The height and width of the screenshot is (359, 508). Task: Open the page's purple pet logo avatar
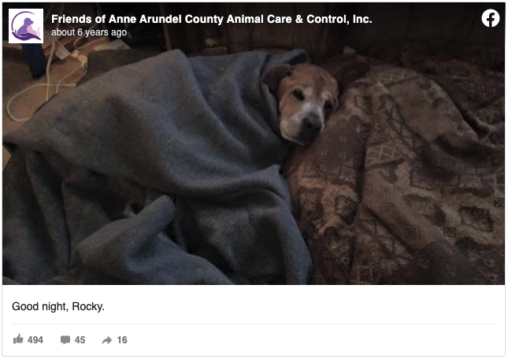pyautogui.click(x=26, y=26)
